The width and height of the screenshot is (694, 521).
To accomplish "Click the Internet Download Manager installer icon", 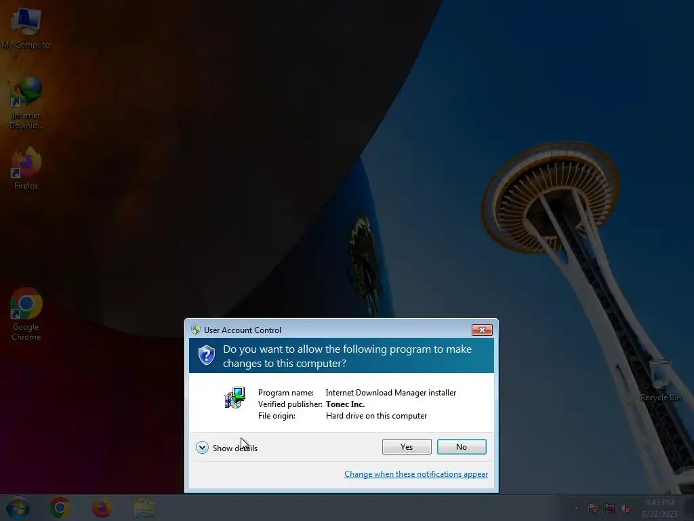I will click(234, 398).
